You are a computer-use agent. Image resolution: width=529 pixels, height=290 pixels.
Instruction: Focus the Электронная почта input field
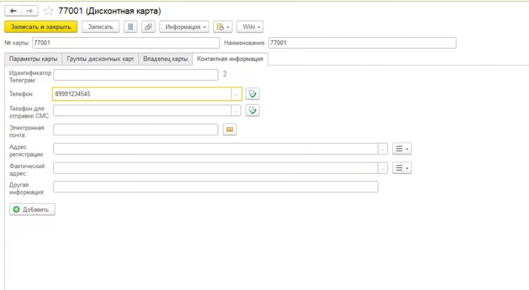pyautogui.click(x=136, y=129)
